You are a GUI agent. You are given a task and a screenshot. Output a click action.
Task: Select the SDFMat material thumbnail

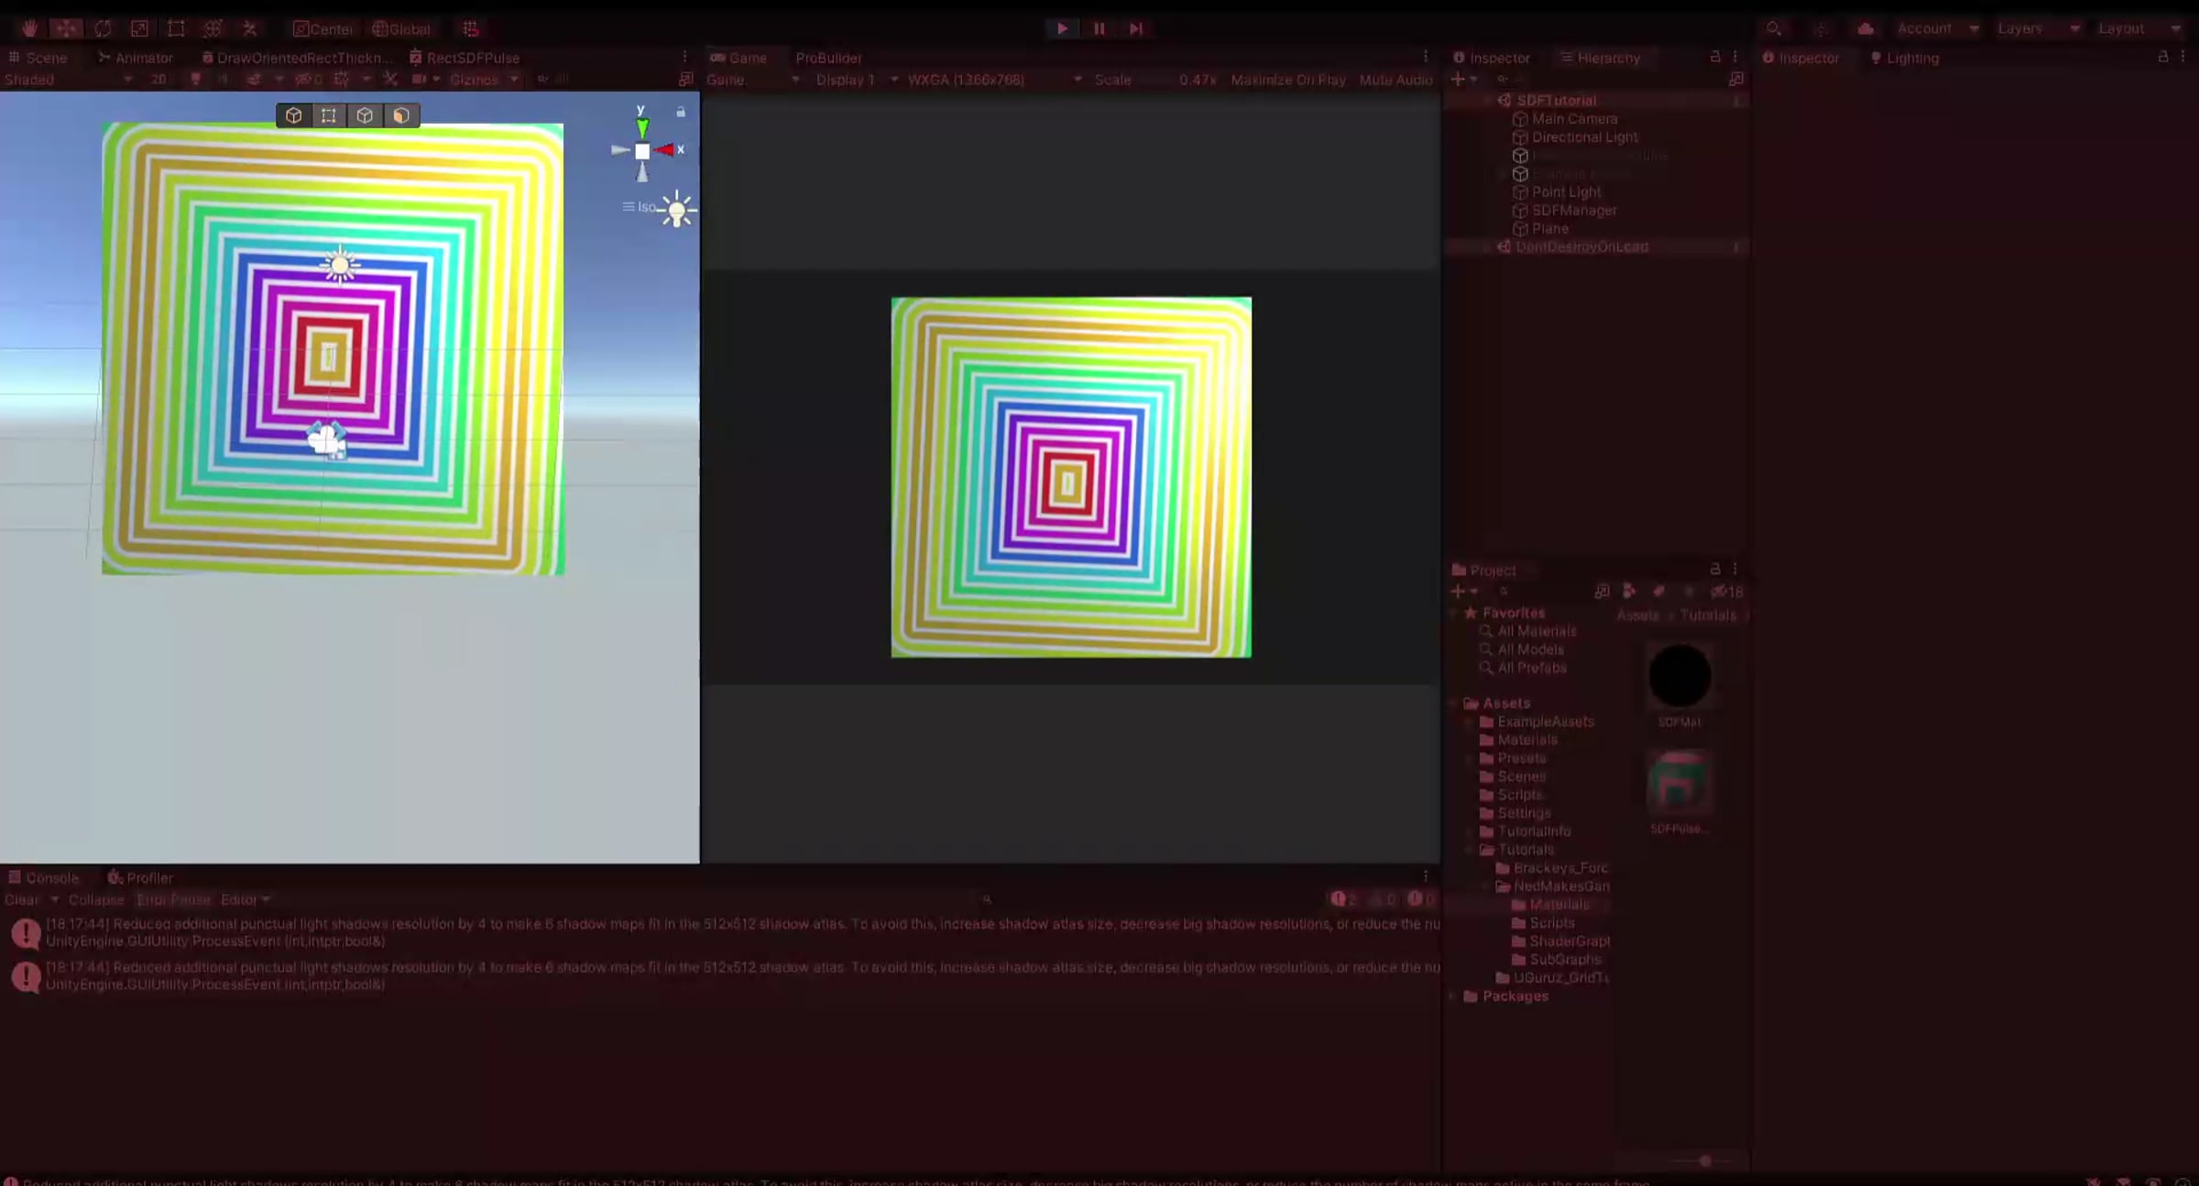pos(1679,676)
